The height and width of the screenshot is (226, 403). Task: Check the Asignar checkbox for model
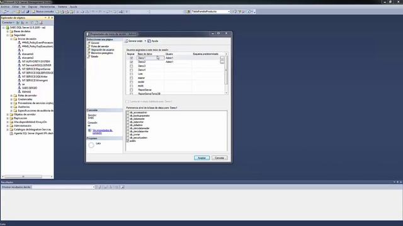(x=132, y=82)
